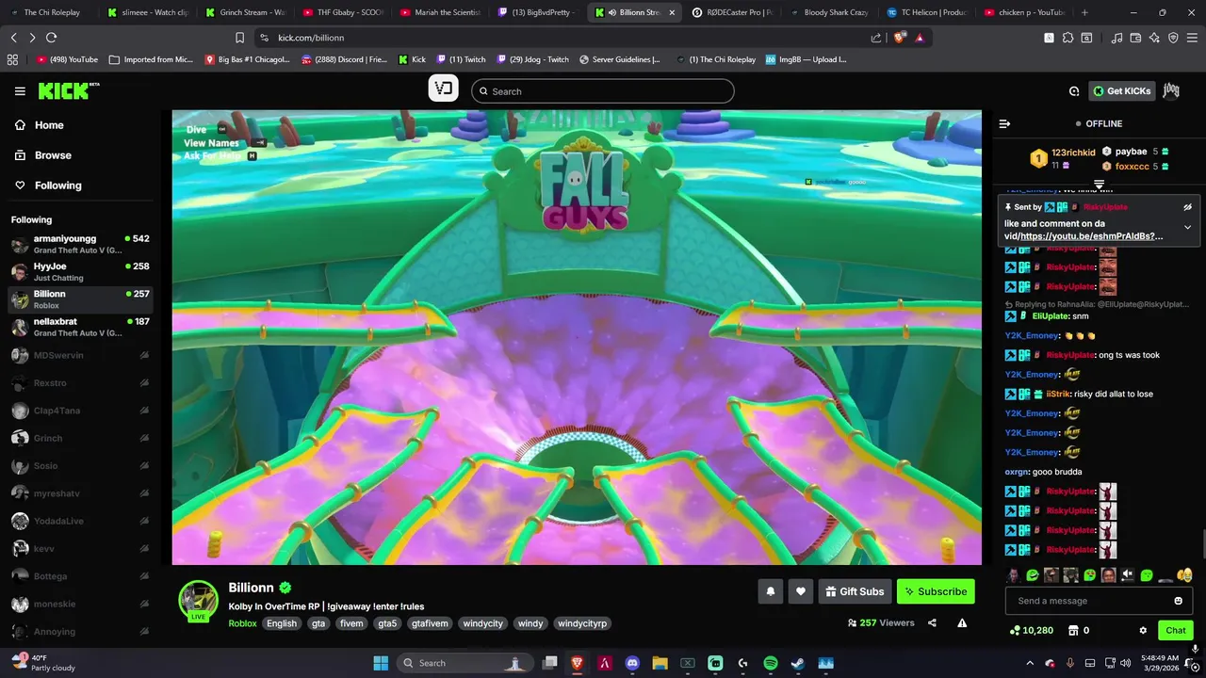Switch to Mariah the Scientist tab
This screenshot has width=1206, height=678.
click(440, 12)
